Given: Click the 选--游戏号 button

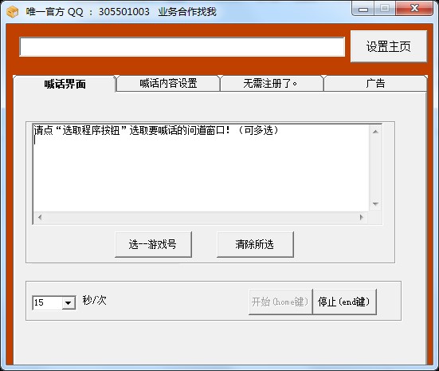Looking at the screenshot, I should [153, 244].
